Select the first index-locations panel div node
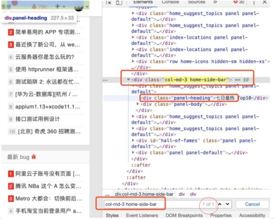The image size is (274, 219). (x=190, y=40)
